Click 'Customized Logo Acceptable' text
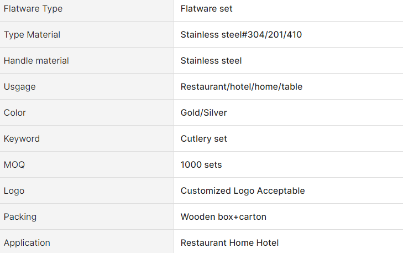The image size is (403, 253). [243, 191]
